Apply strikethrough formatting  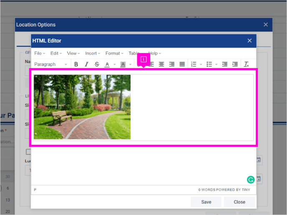pos(97,64)
